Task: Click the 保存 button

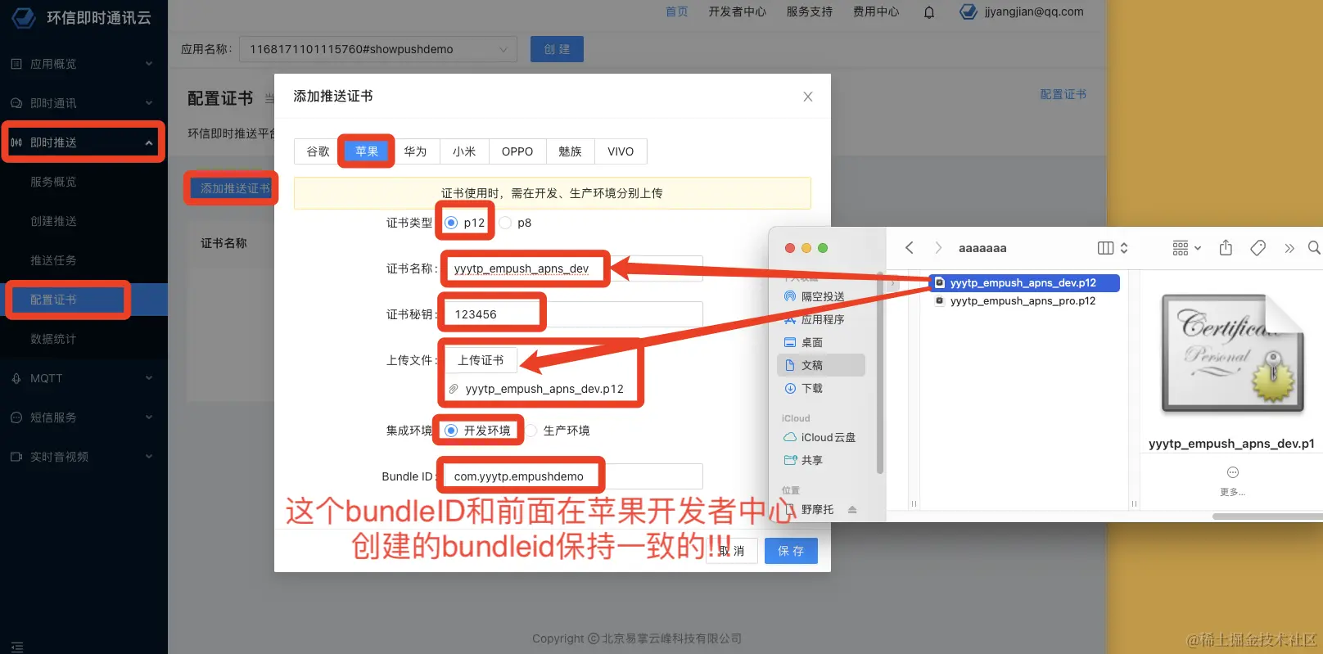Action: click(x=791, y=551)
